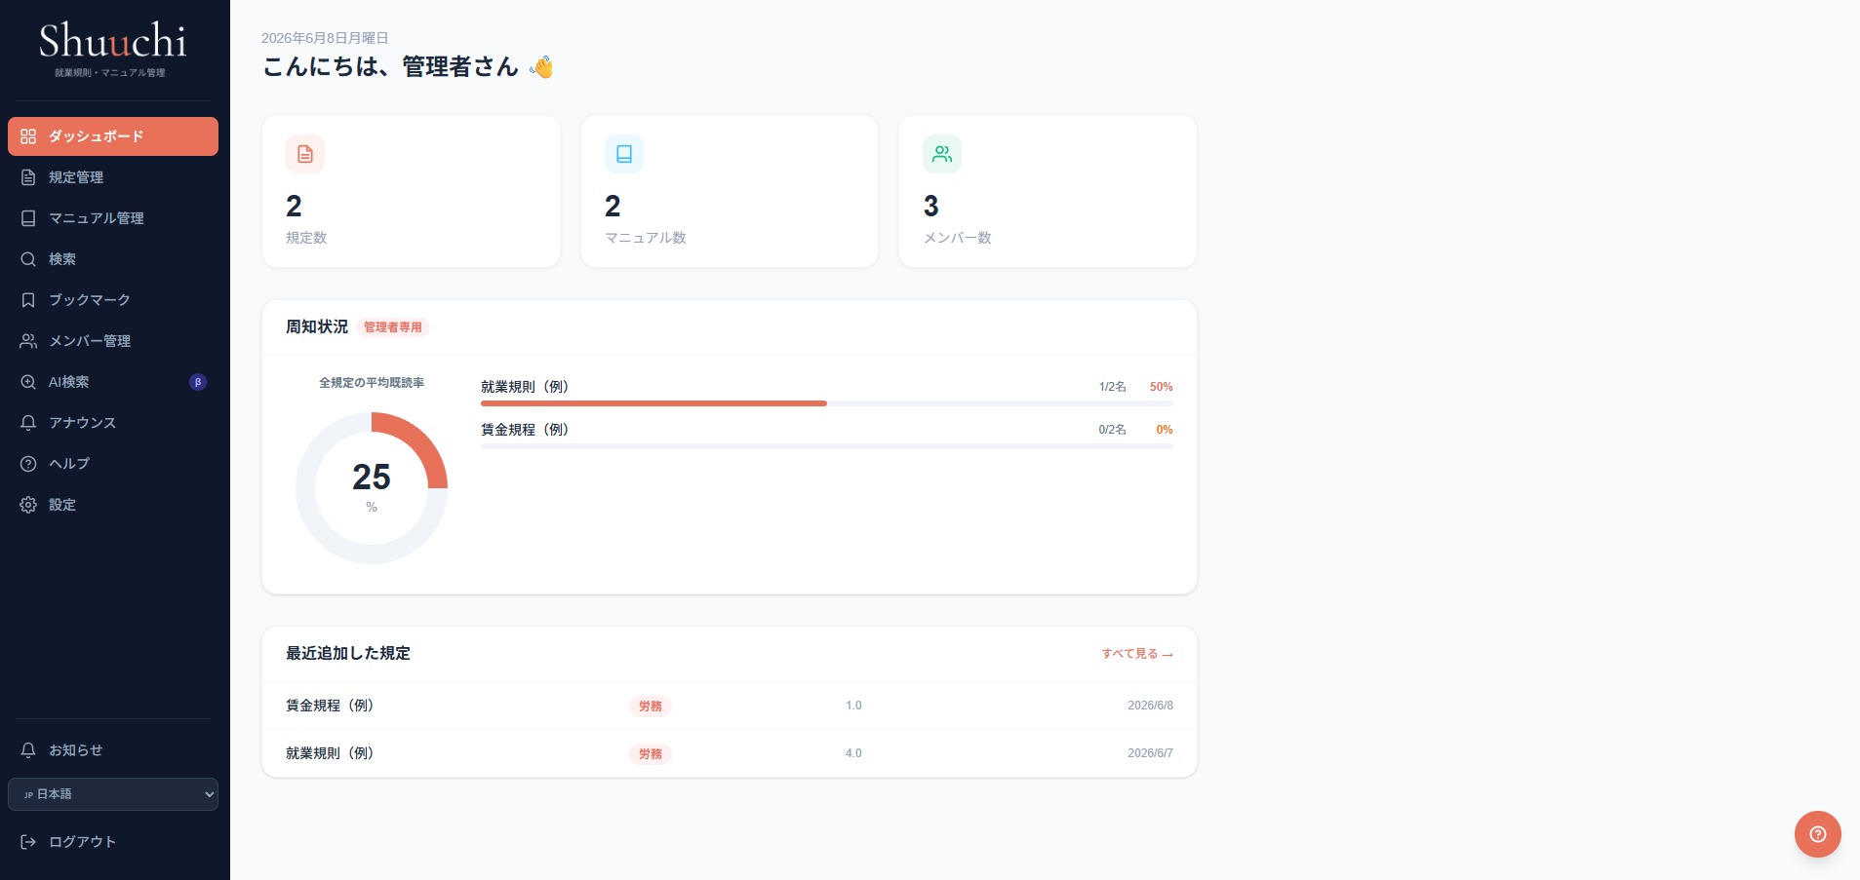The height and width of the screenshot is (880, 1860).
Task: Click the 規定数 stat card
Action: 412,191
